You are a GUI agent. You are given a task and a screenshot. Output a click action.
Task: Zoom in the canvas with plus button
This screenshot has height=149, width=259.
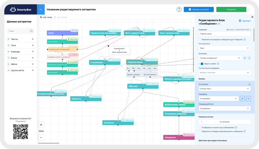click(x=41, y=125)
